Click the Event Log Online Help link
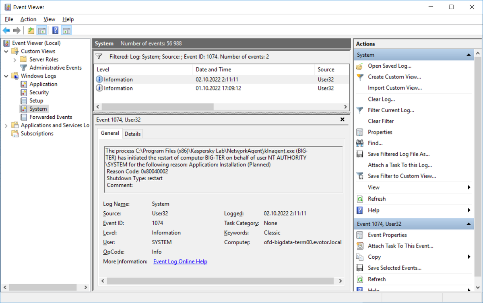483x303 pixels. click(180, 261)
